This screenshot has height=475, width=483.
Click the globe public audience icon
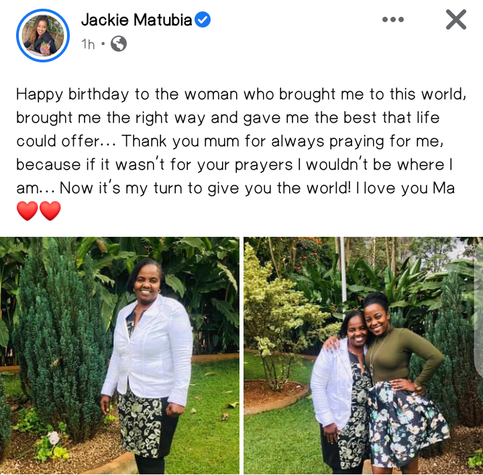pos(119,44)
